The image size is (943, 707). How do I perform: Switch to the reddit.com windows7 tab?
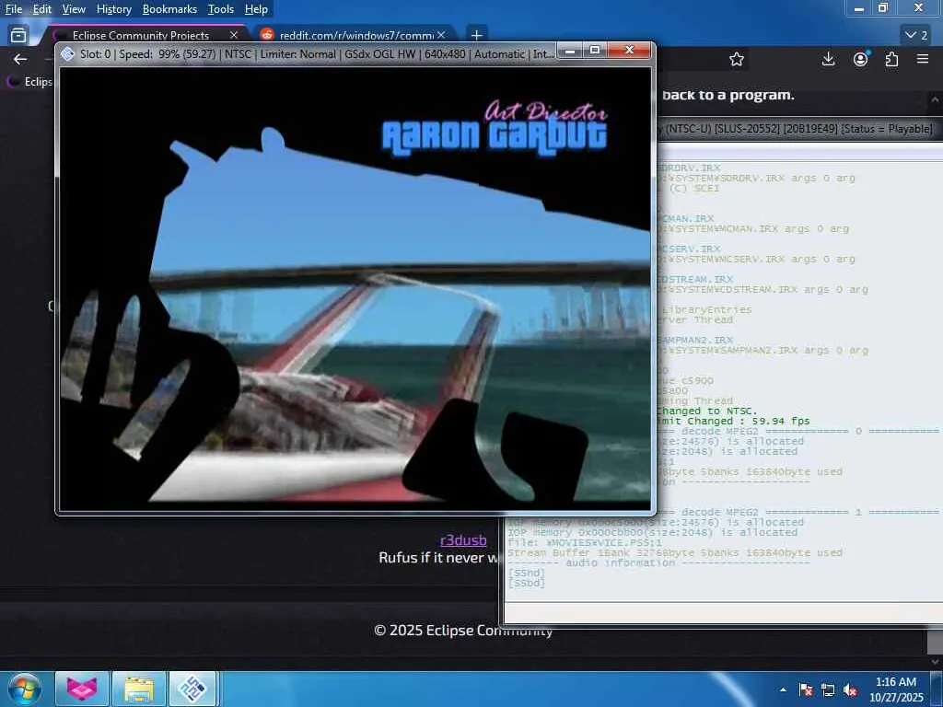click(x=356, y=36)
